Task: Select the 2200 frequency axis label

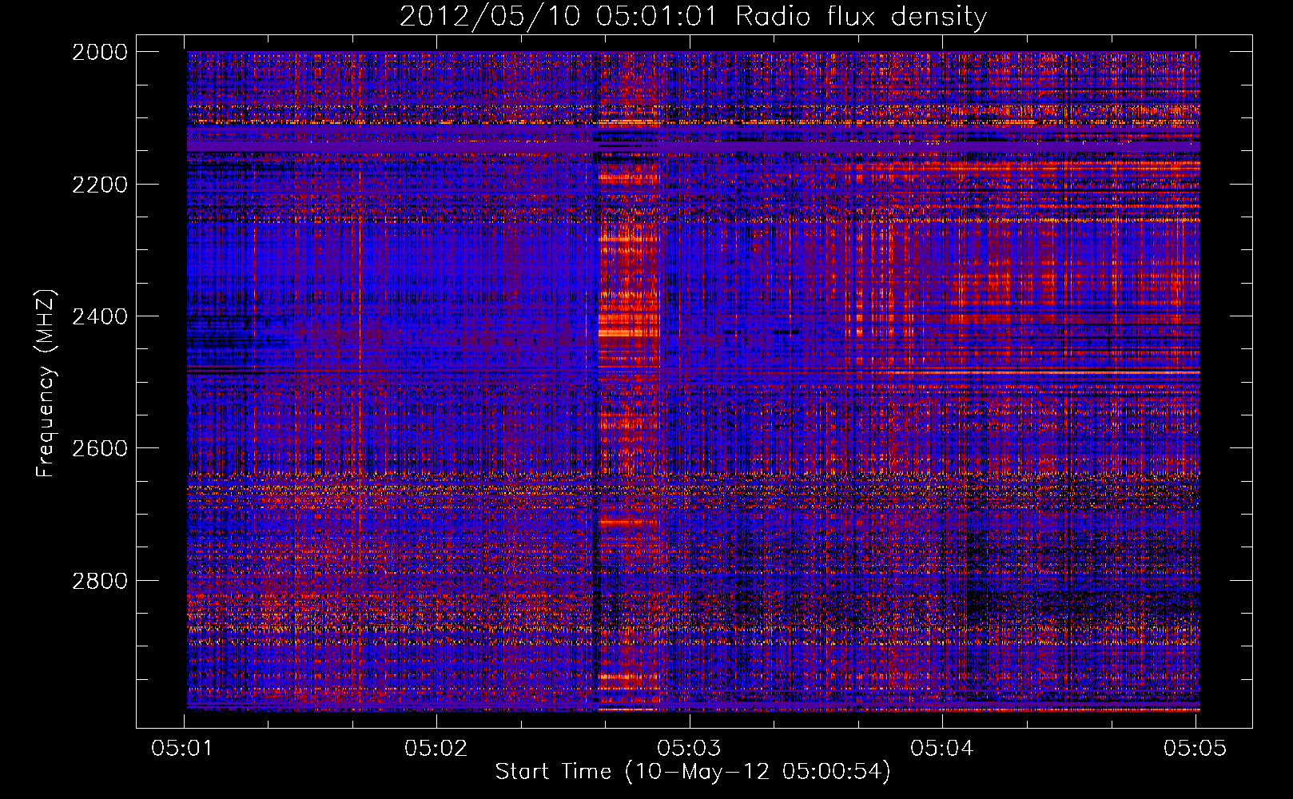Action: [100, 185]
